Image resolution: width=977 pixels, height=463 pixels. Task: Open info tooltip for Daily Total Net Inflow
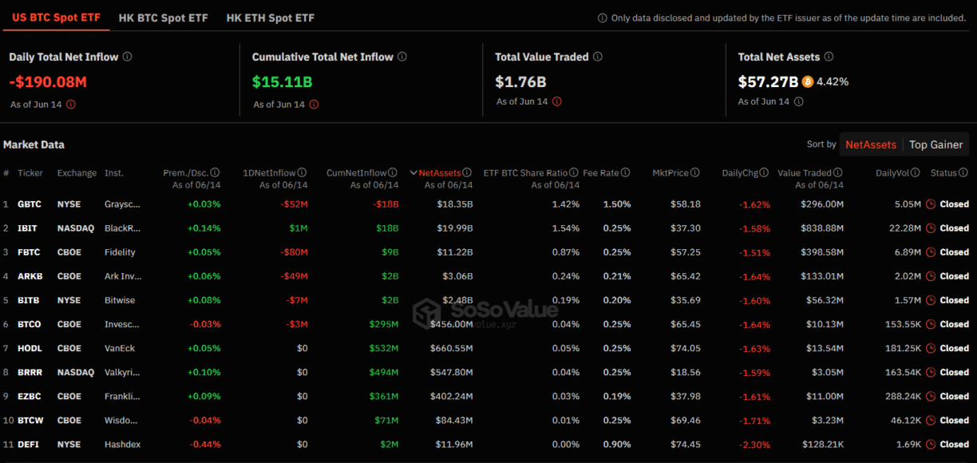(126, 57)
